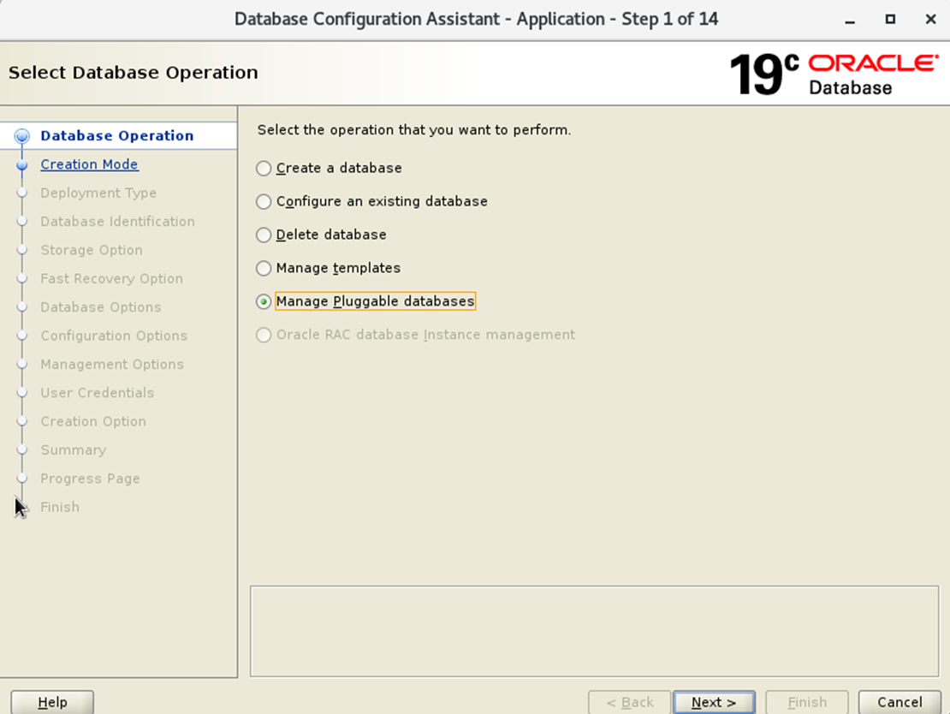Open the Help button
Image resolution: width=950 pixels, height=714 pixels.
[52, 702]
